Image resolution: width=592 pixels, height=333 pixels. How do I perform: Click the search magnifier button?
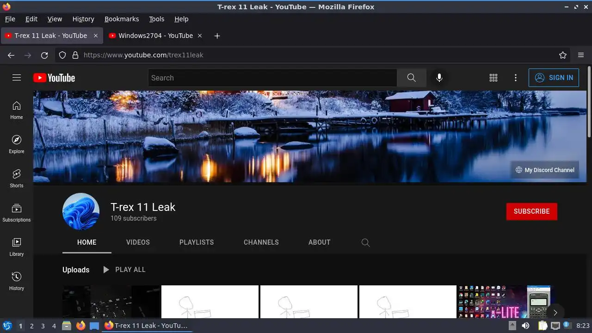[412, 78]
